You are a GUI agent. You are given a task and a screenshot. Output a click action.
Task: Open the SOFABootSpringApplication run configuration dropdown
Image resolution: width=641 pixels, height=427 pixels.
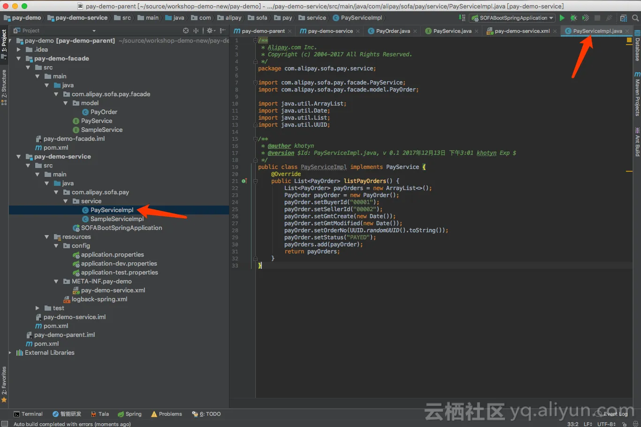click(x=512, y=18)
